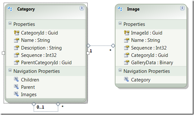
Task: Click the property icon beside Sequence : Int32 in Image
Action: (127, 48)
